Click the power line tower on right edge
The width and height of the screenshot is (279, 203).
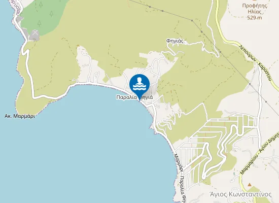click(x=266, y=101)
